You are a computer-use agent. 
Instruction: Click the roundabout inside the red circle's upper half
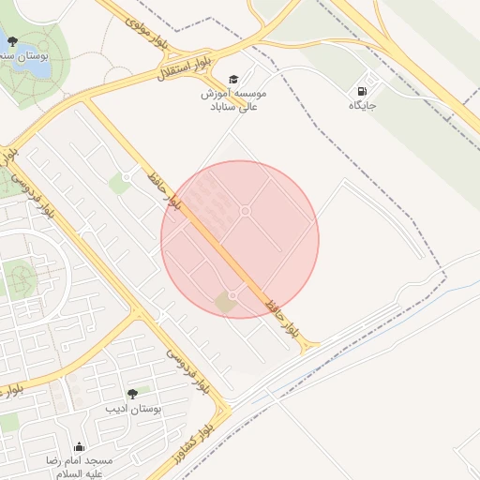click(246, 211)
